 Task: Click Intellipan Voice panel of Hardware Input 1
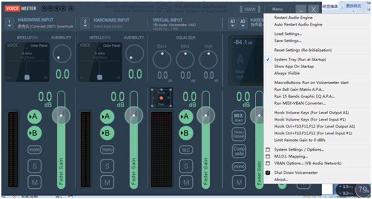pos(27,62)
